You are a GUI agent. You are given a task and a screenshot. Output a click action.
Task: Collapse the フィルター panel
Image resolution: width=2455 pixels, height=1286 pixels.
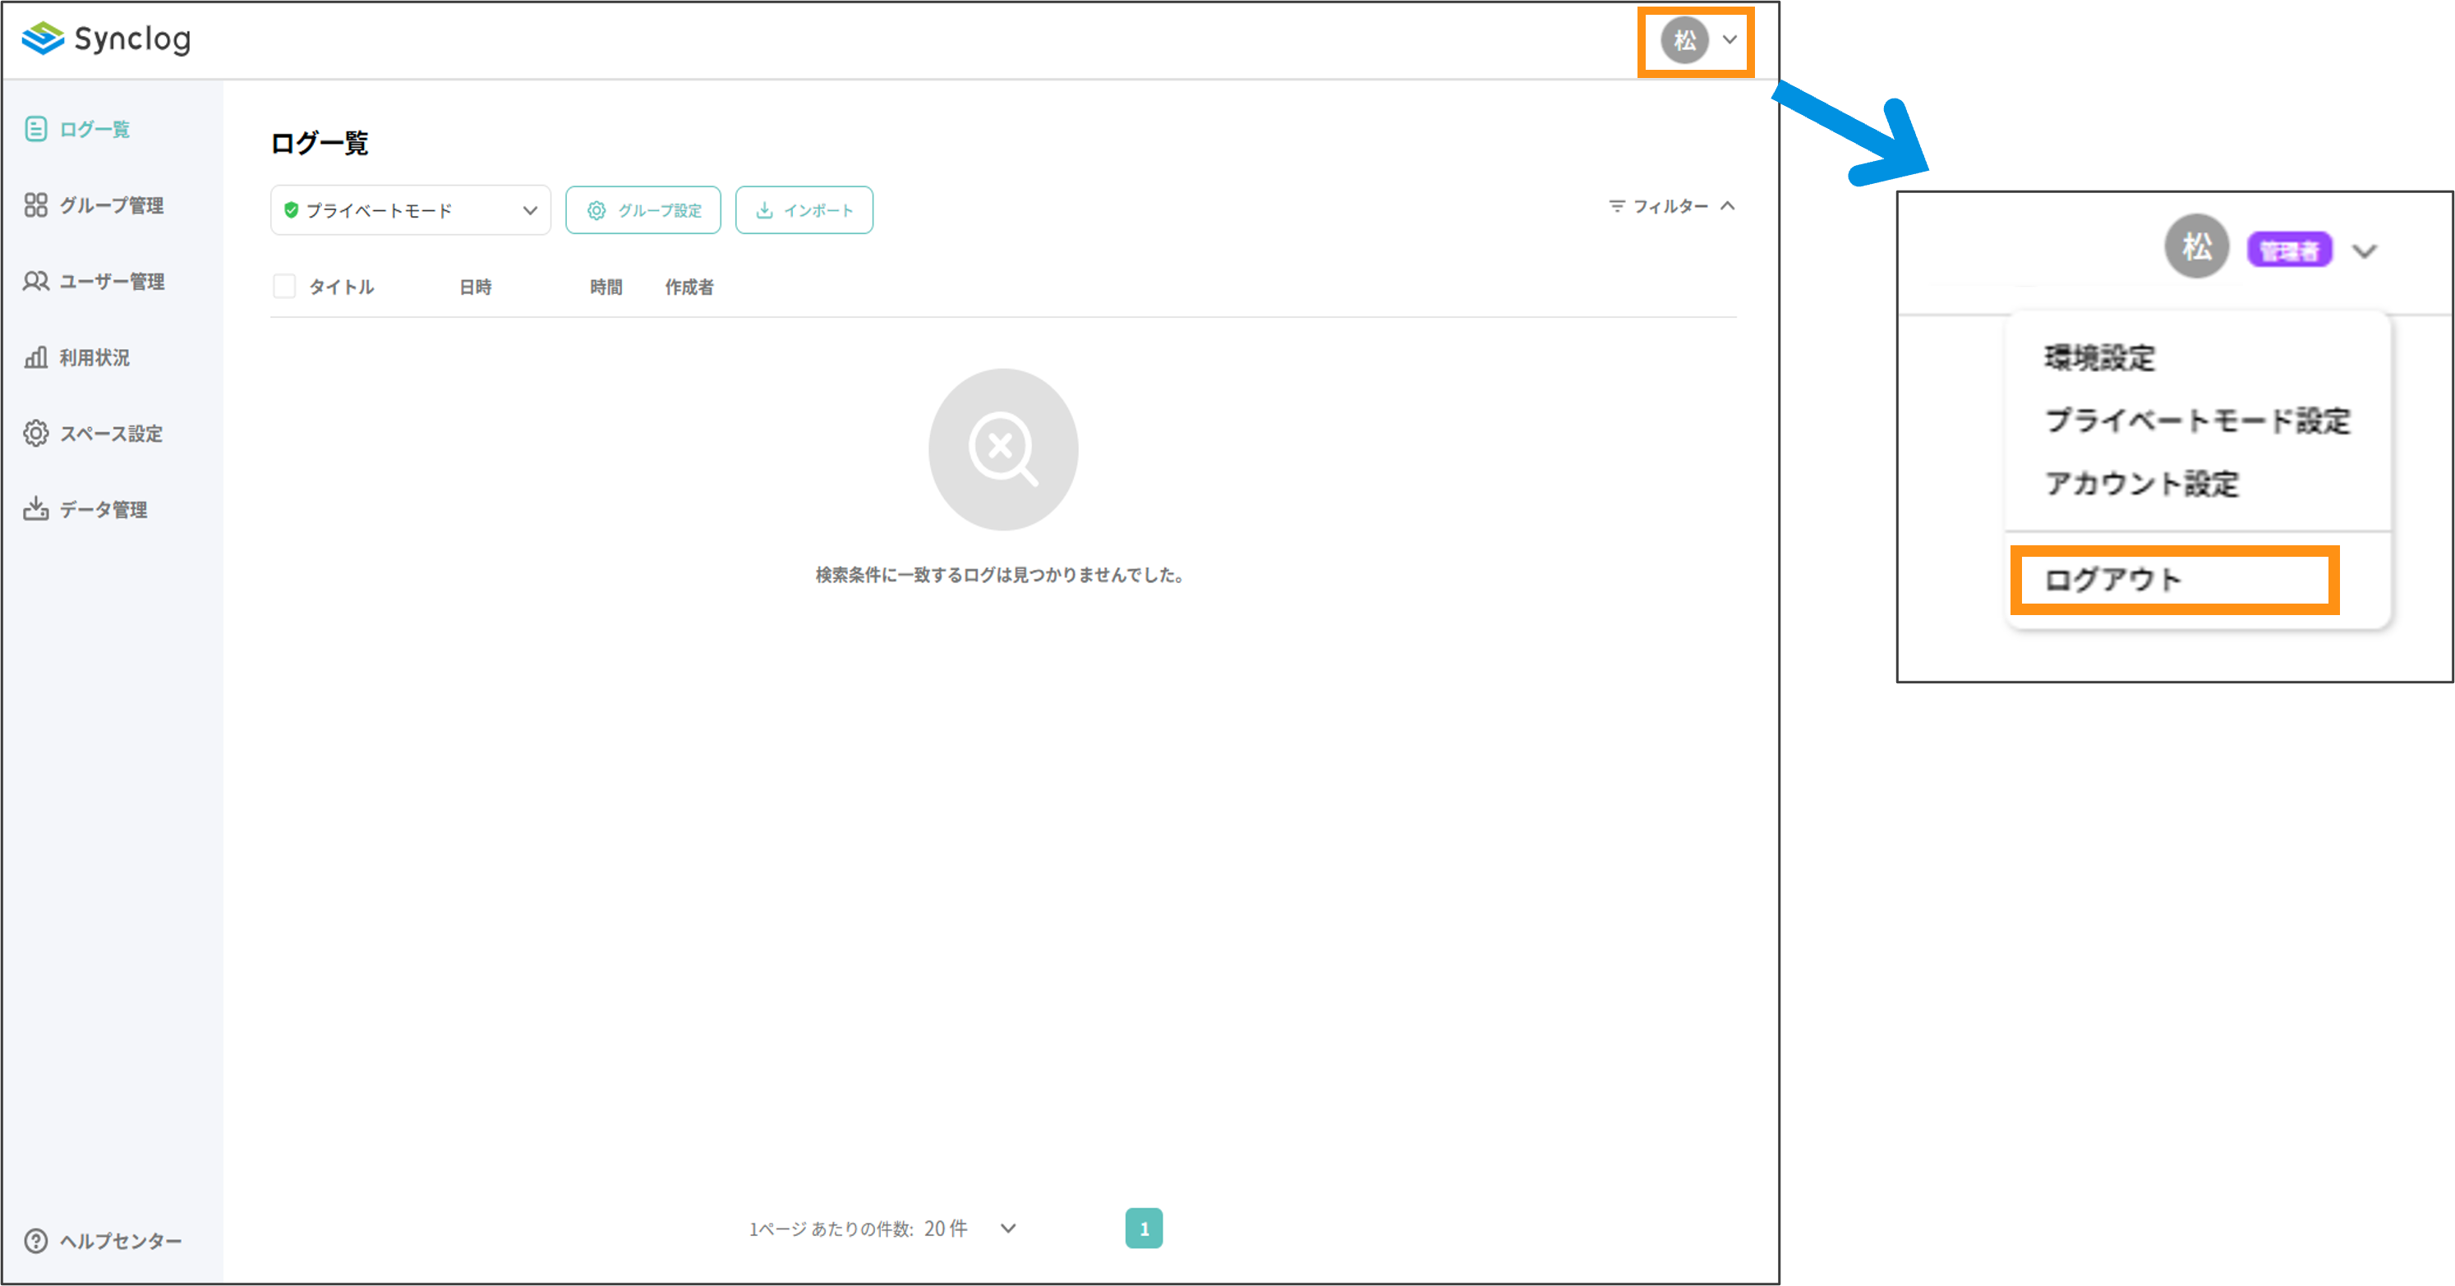(x=1727, y=206)
